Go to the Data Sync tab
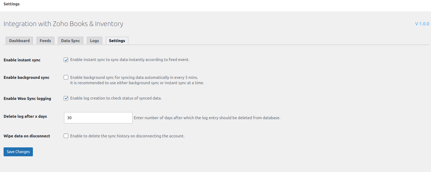This screenshot has width=431, height=172. click(x=70, y=41)
